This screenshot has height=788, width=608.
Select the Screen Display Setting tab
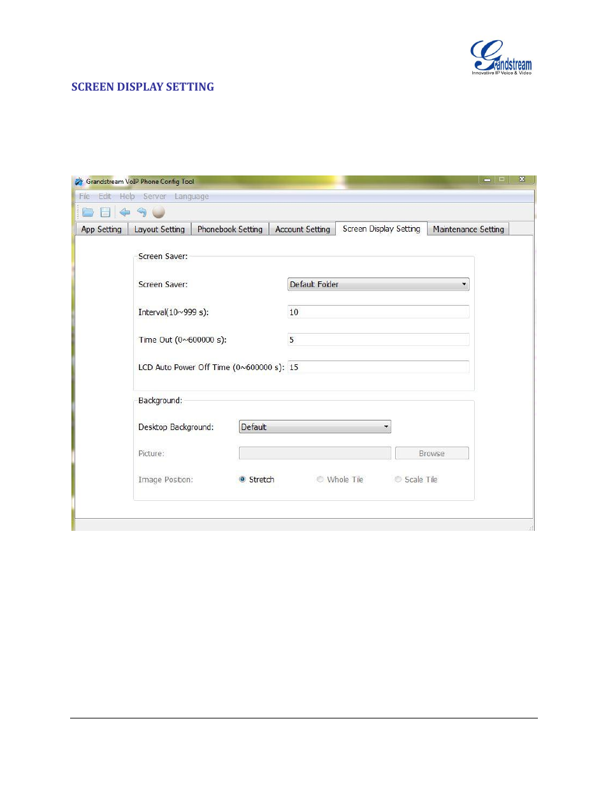[381, 228]
